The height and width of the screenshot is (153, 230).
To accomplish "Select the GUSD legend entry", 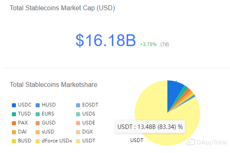I will pos(45,123).
